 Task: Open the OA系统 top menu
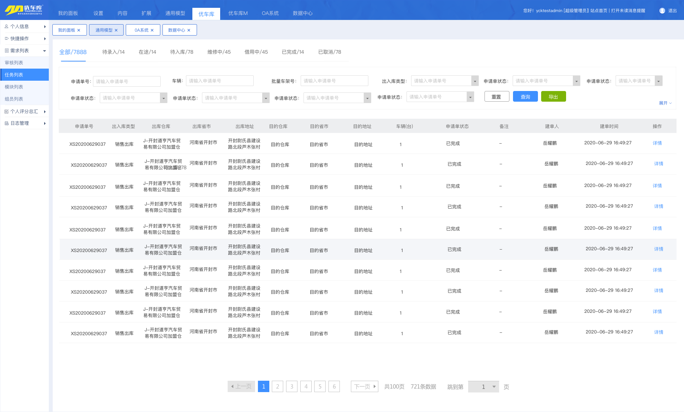[x=270, y=13]
